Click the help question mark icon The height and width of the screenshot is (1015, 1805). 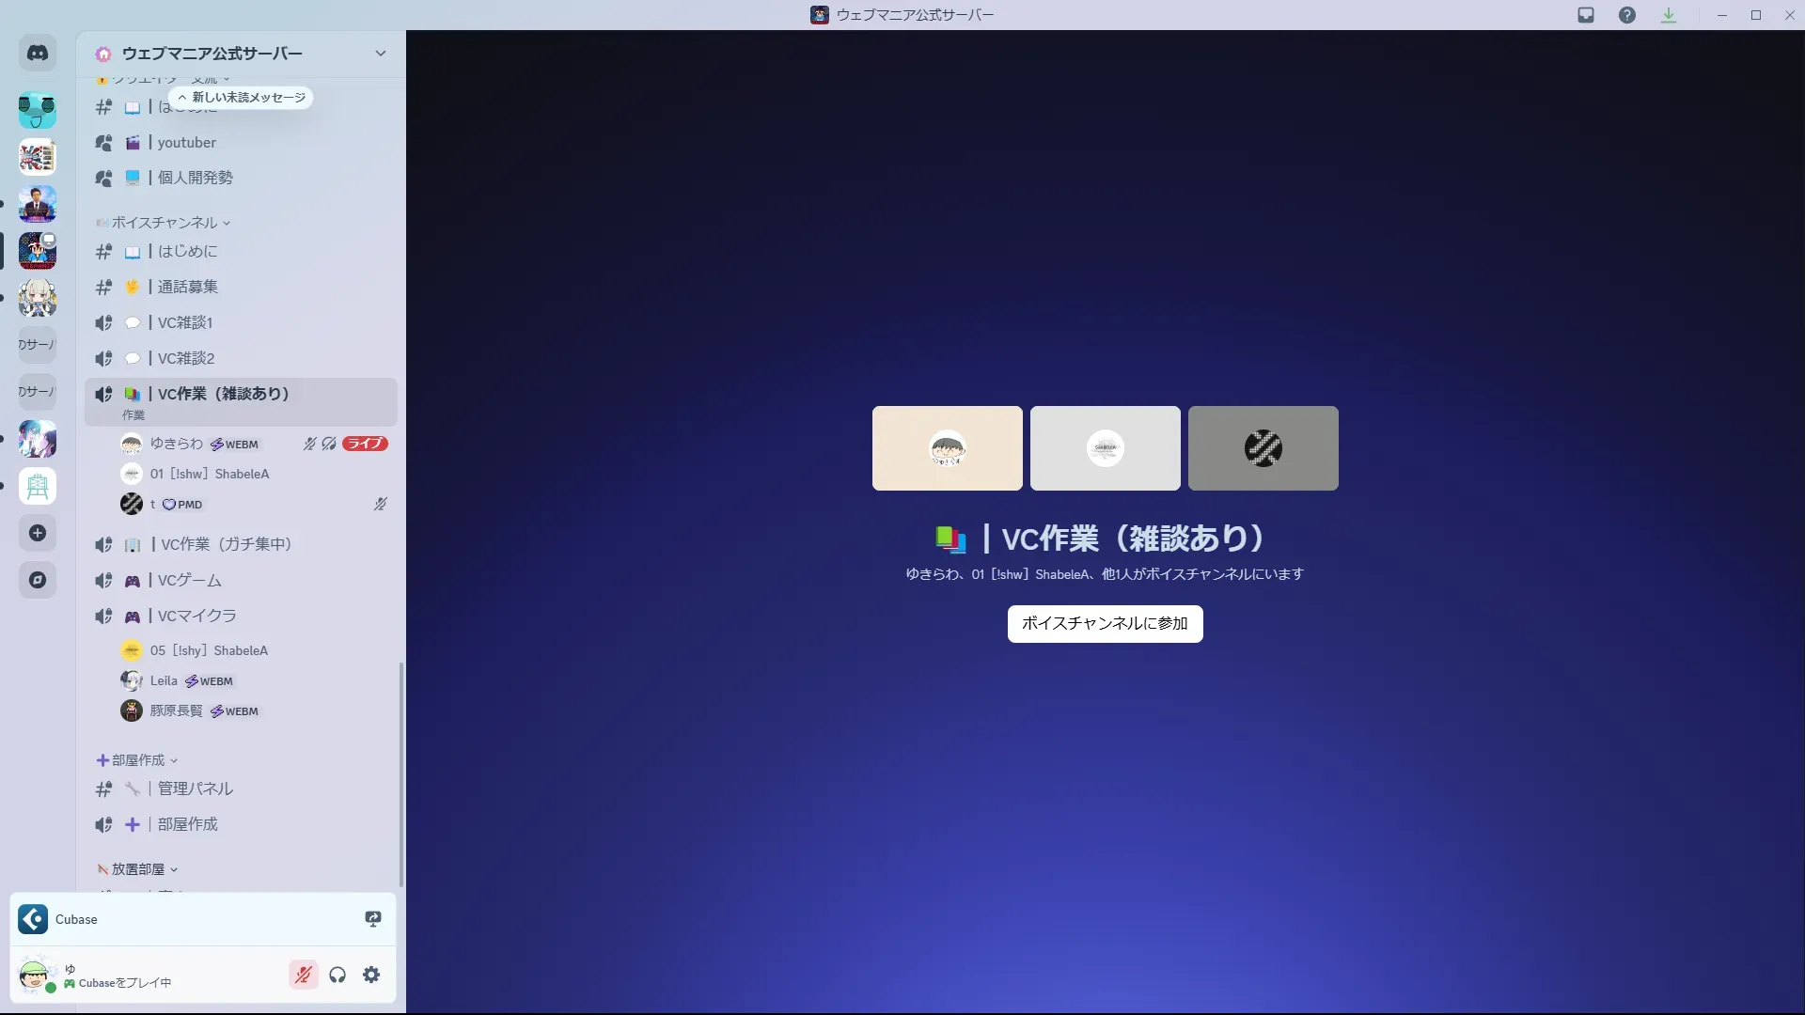[1627, 15]
